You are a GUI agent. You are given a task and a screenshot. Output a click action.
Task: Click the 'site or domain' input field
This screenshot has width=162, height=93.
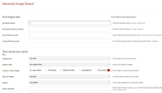coord(70,89)
